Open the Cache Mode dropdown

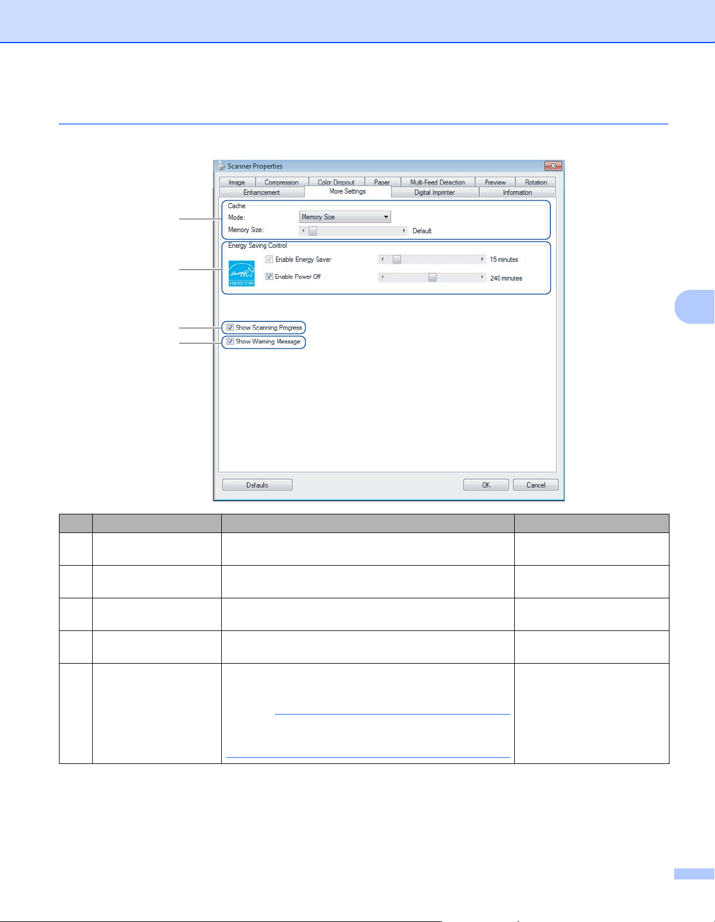345,217
